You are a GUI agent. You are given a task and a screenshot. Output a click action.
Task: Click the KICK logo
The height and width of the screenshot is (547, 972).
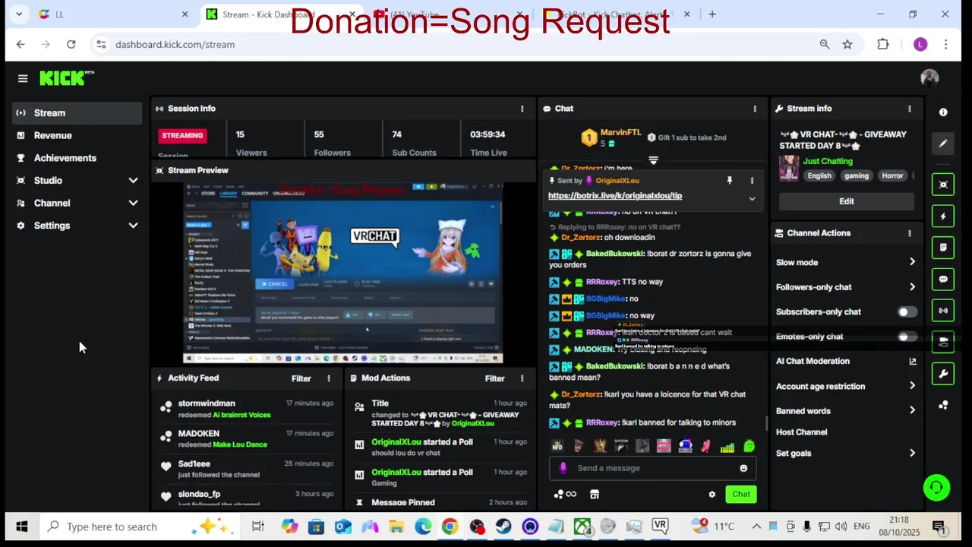67,78
